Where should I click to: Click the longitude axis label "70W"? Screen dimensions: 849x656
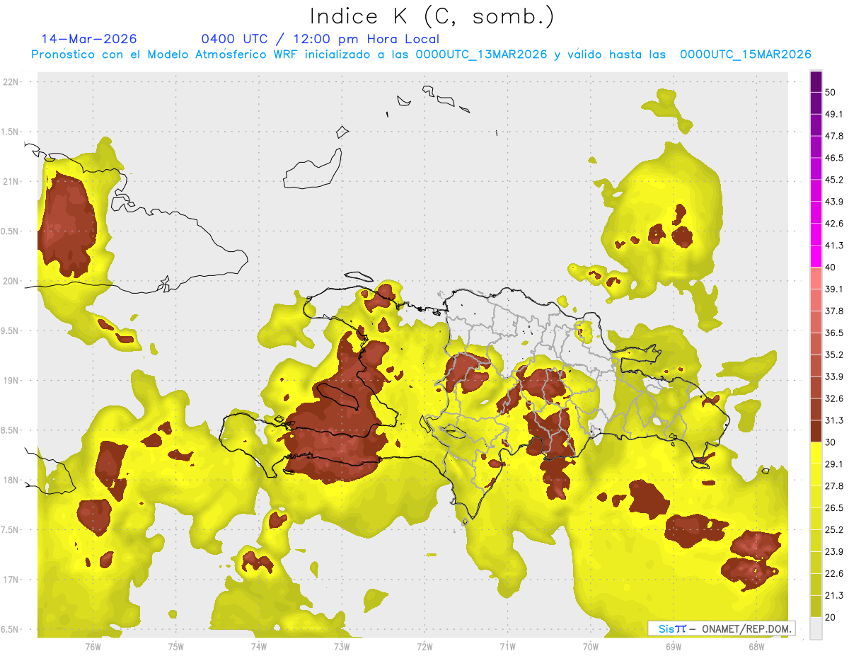tap(590, 646)
